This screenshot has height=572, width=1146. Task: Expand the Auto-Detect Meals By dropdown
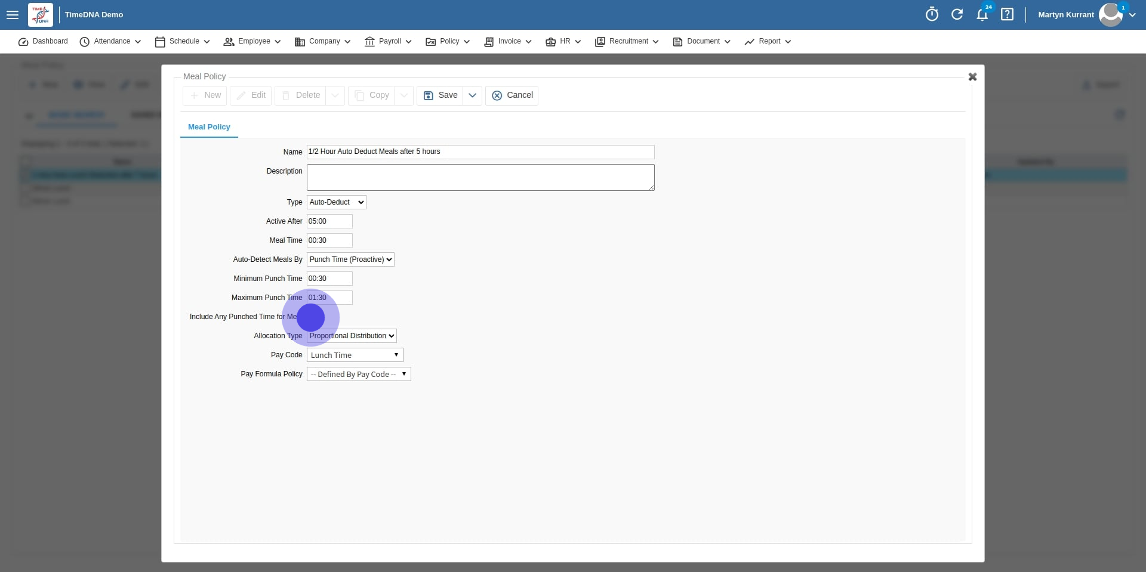click(350, 259)
